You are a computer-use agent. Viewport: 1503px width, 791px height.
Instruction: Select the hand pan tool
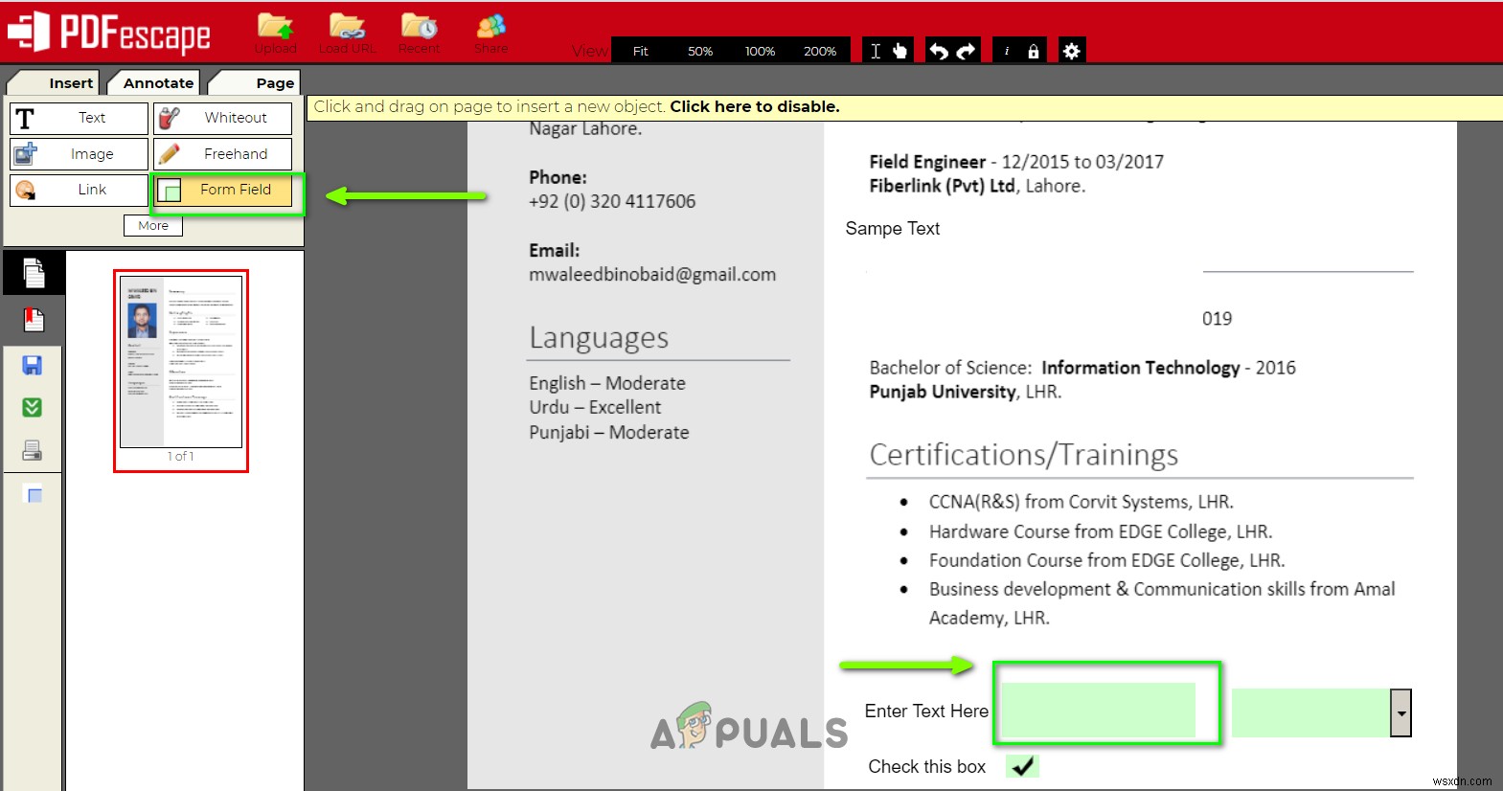pos(900,51)
